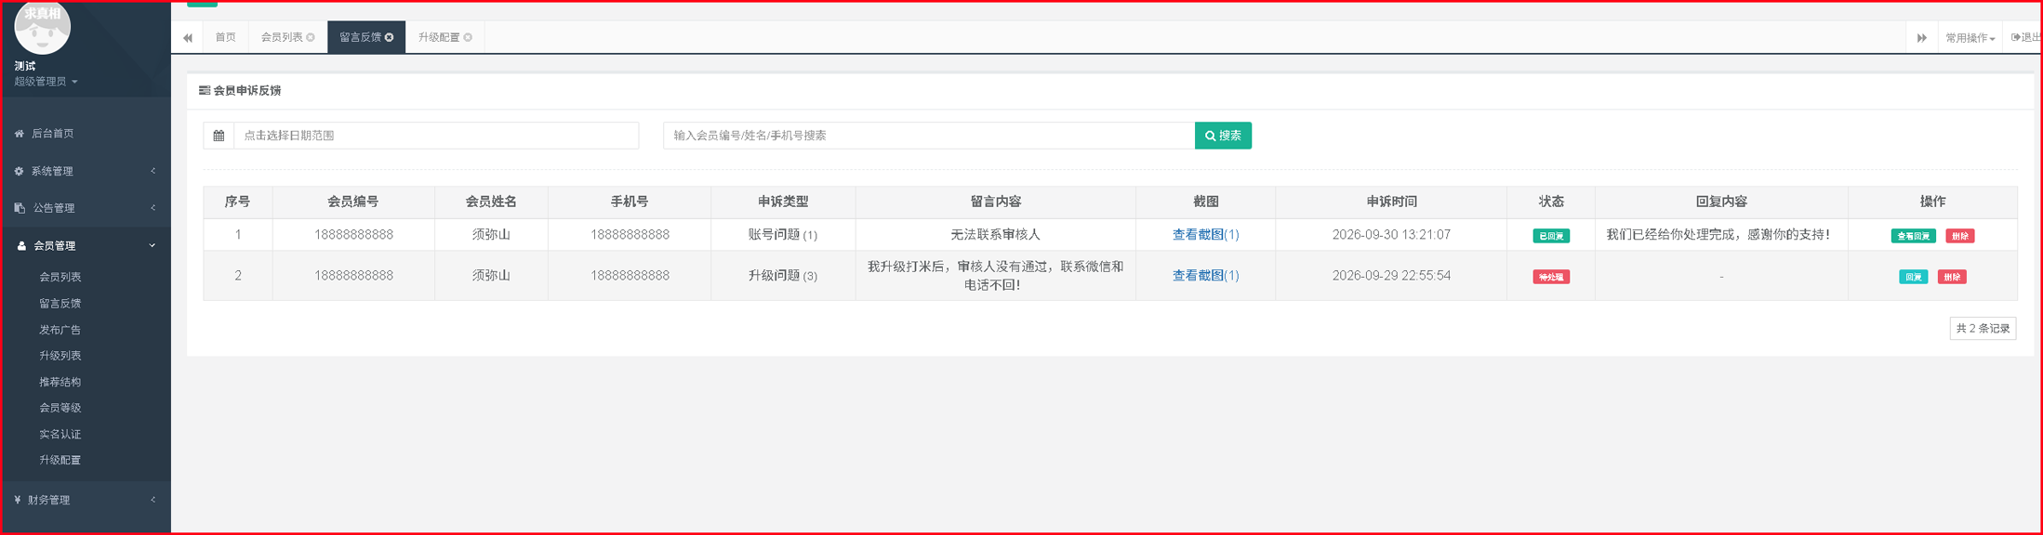Viewport: 2043px width, 535px height.
Task: Click the 会员申诉反馈 panel title
Action: [x=247, y=91]
